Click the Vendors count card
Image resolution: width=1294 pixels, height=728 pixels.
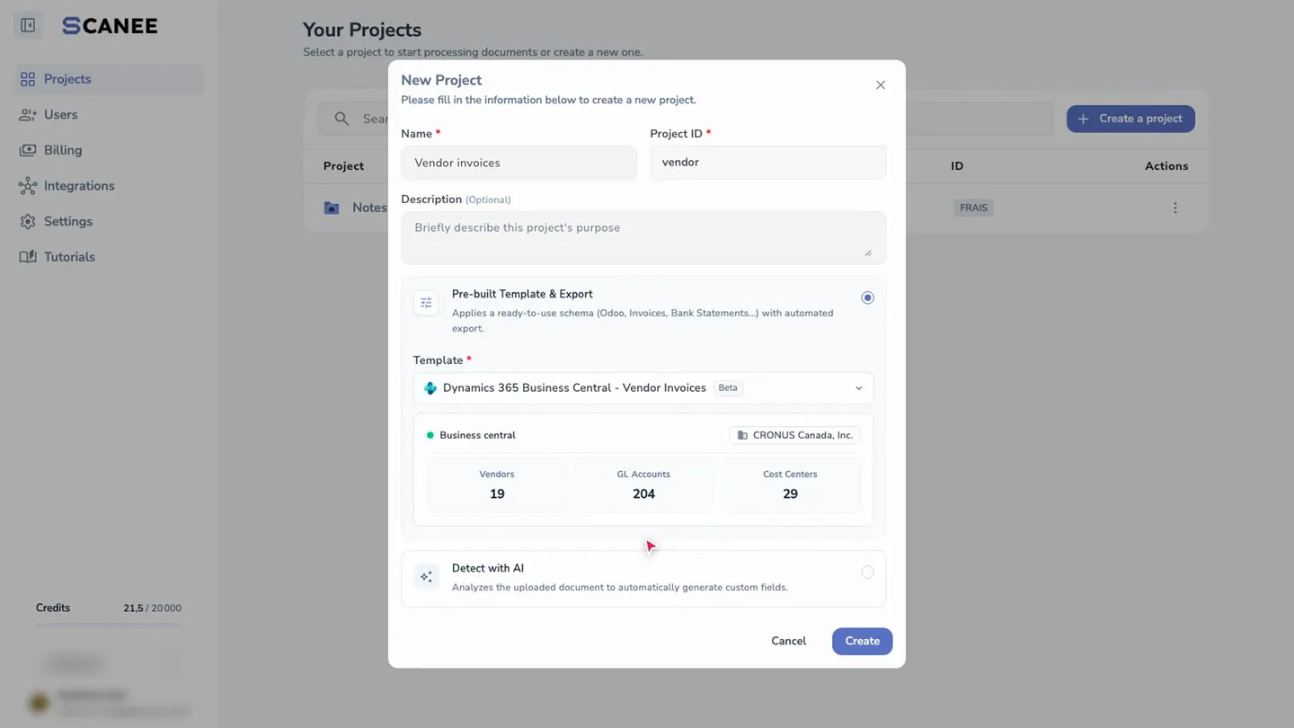(497, 484)
